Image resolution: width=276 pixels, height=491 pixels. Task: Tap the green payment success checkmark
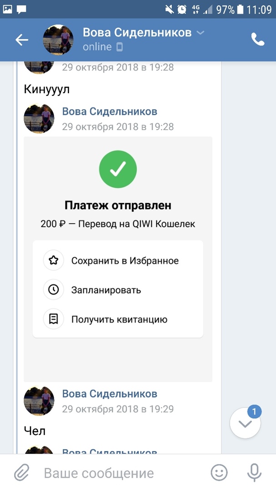[118, 169]
